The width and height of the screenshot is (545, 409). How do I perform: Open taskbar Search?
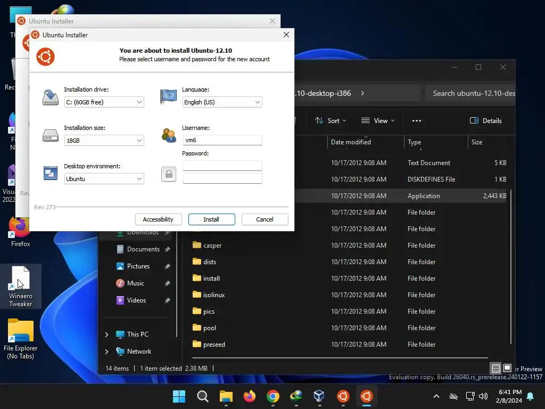[203, 396]
